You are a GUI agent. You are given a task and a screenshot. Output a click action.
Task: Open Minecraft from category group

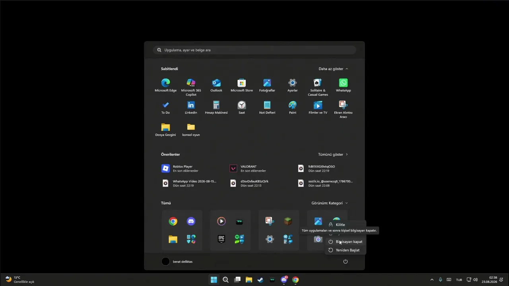[x=288, y=221]
